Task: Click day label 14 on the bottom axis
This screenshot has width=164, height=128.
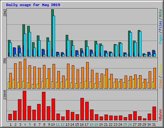Action: (x=72, y=124)
